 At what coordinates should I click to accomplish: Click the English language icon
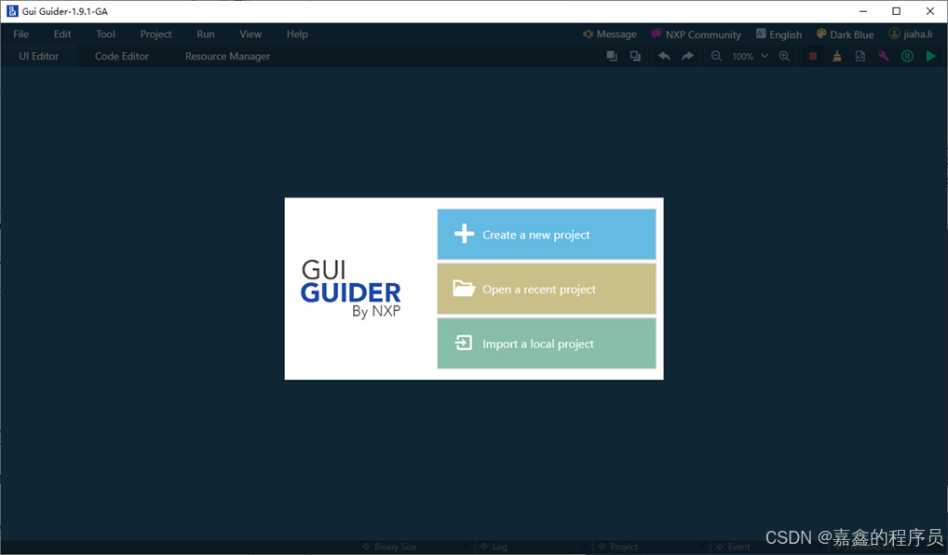761,34
